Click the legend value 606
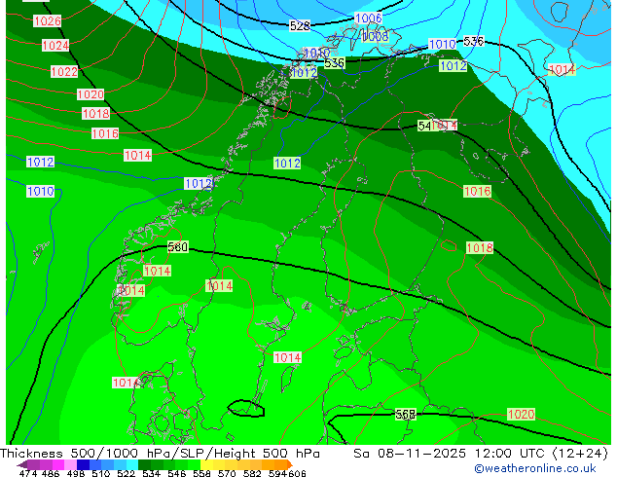The width and height of the screenshot is (617, 477). [297, 473]
